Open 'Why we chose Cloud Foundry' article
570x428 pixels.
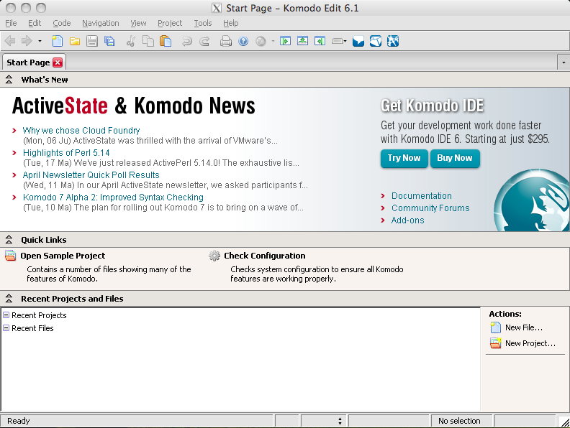coord(81,130)
